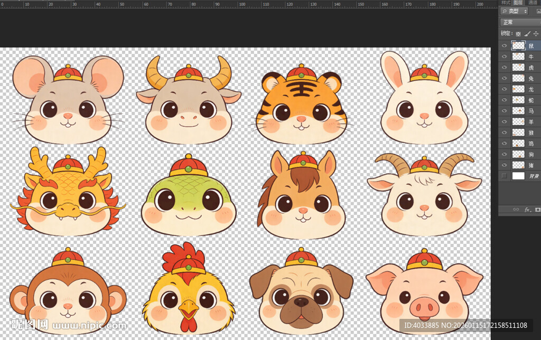Show the 背景 layer via empty visibility box
Image resolution: width=541 pixels, height=340 pixels.
(x=505, y=176)
